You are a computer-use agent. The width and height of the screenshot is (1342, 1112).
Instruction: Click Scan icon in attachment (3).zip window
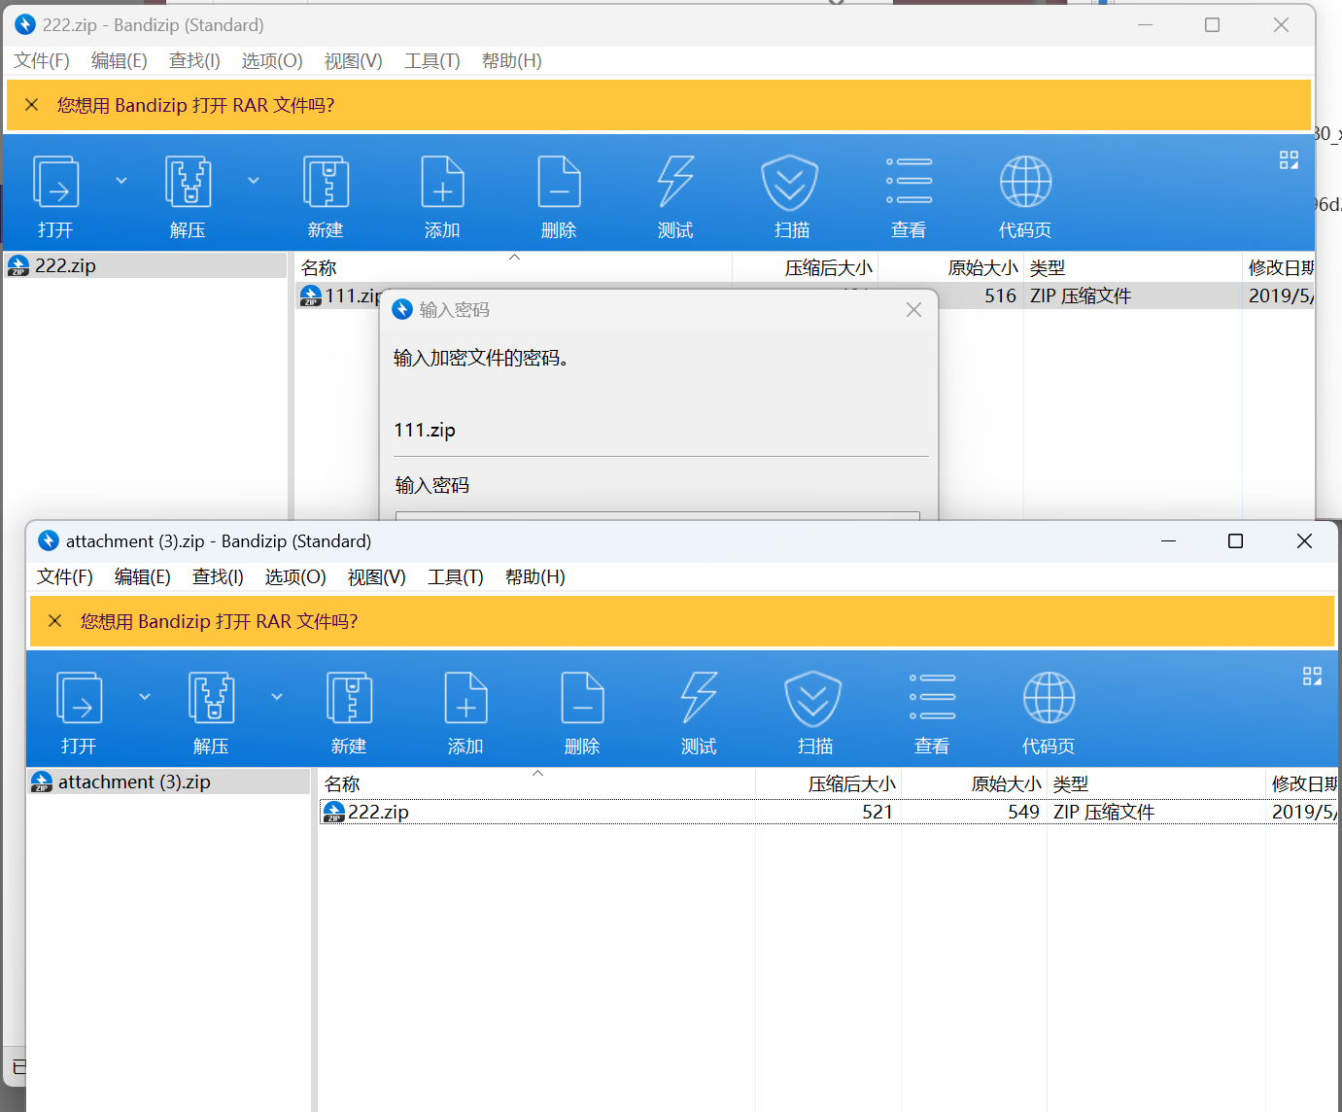pyautogui.click(x=812, y=698)
